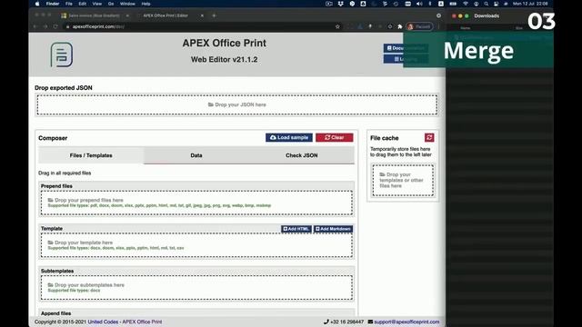Open the Documentation button in the header

coord(406,48)
